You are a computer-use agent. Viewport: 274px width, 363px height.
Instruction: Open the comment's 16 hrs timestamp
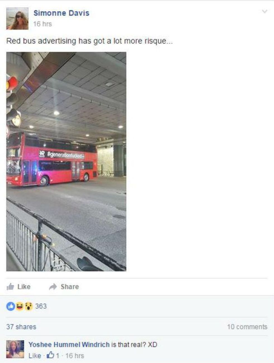pyautogui.click(x=75, y=356)
